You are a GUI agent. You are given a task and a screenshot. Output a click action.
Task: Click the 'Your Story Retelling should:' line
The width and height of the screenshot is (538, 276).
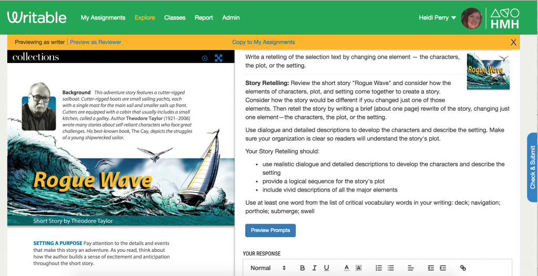click(x=282, y=151)
